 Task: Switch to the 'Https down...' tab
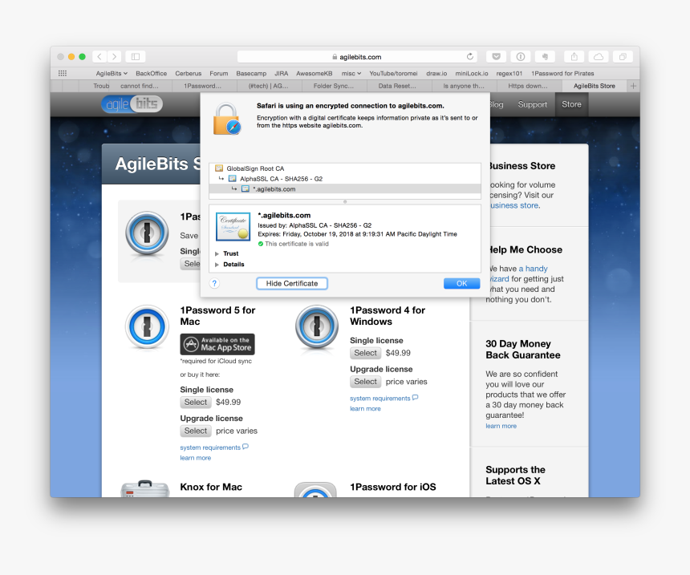point(528,86)
